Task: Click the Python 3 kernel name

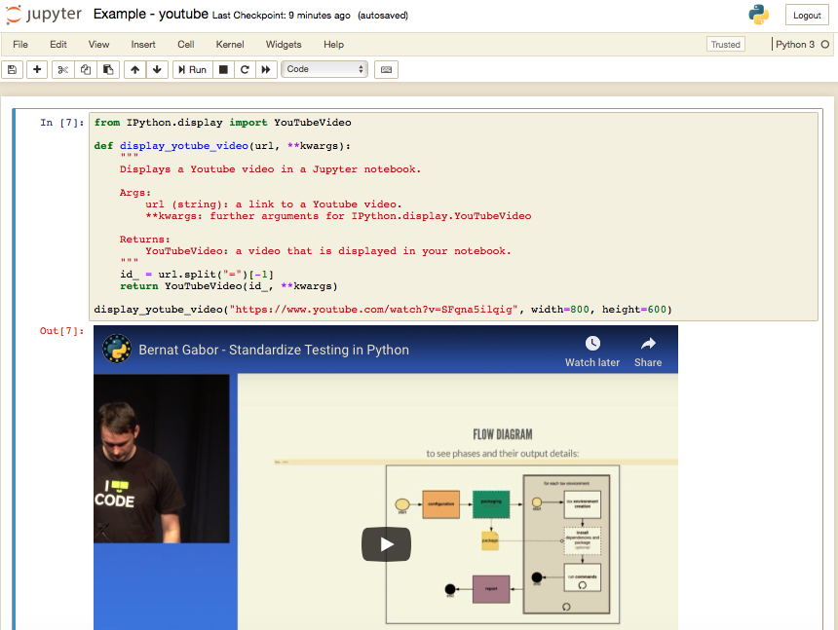Action: pos(795,45)
